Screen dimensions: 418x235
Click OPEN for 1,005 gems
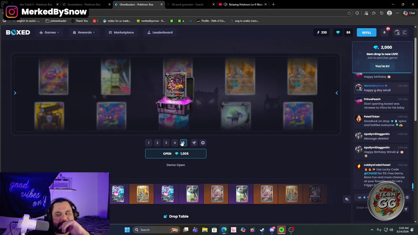coord(176,153)
